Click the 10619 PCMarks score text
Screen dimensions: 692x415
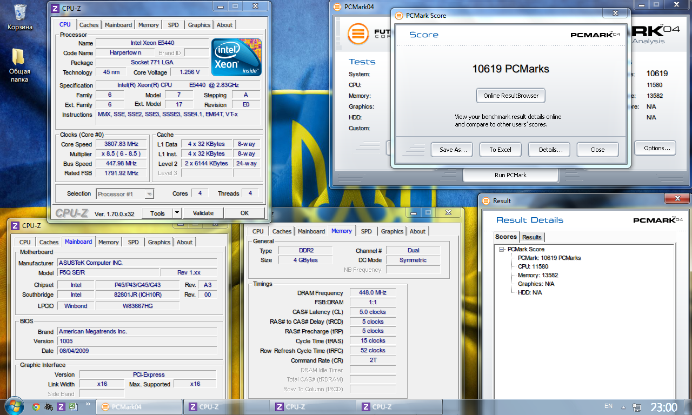click(511, 69)
